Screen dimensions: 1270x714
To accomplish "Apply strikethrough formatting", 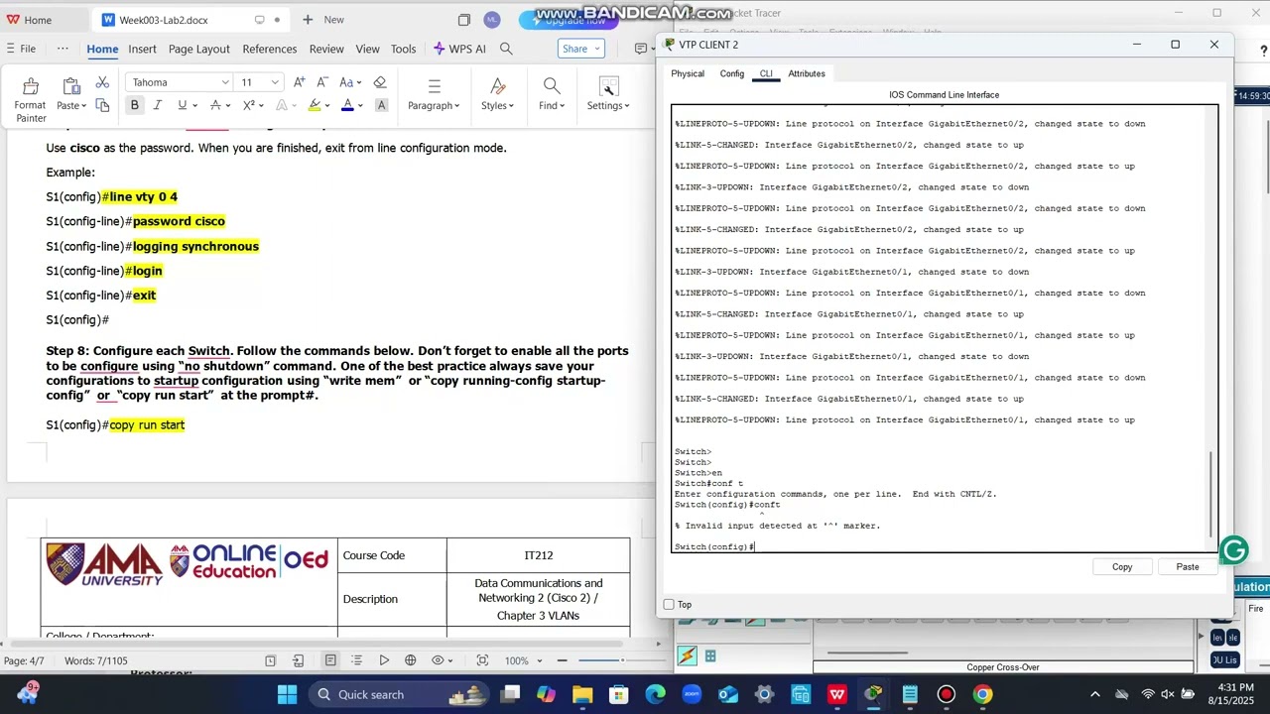I will point(214,105).
